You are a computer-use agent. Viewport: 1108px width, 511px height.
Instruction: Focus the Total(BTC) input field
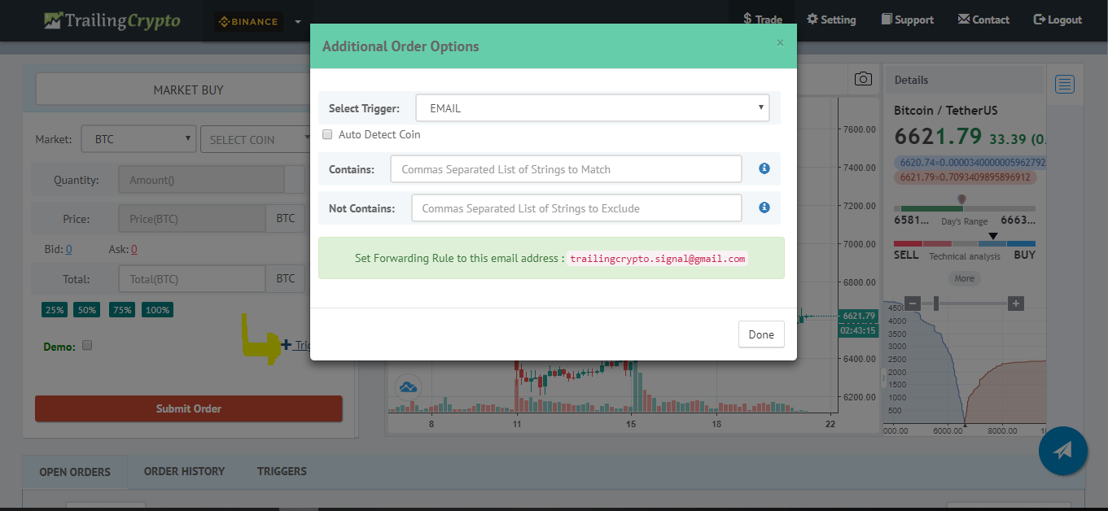[x=192, y=279]
